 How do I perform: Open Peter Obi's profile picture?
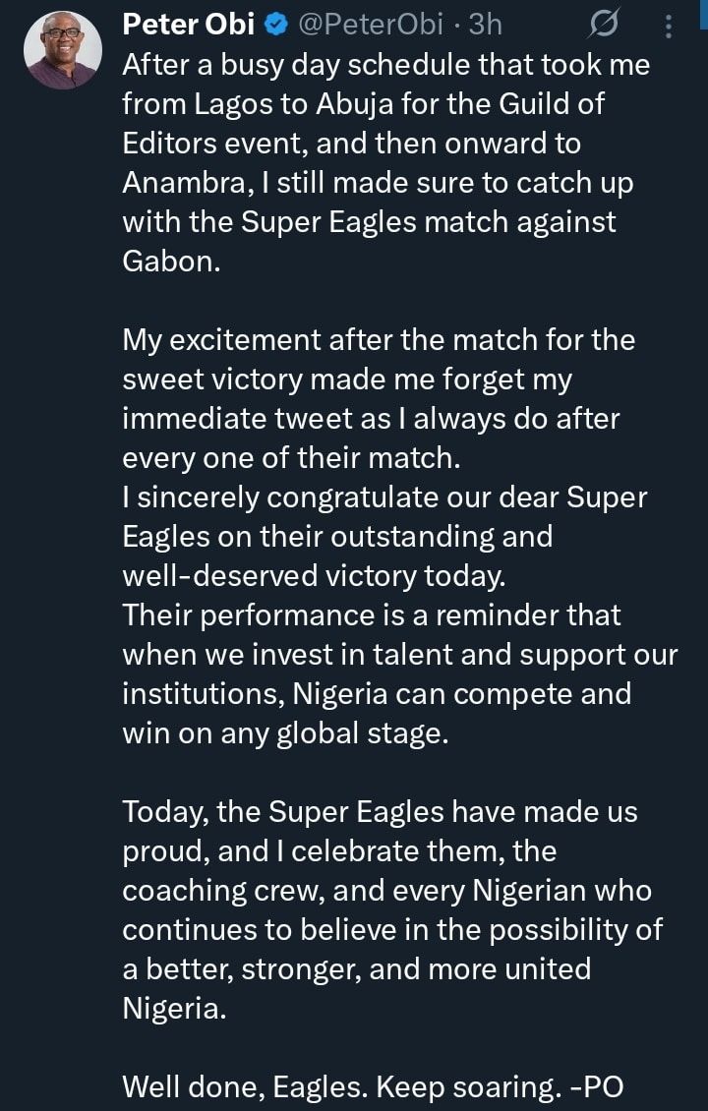(62, 49)
